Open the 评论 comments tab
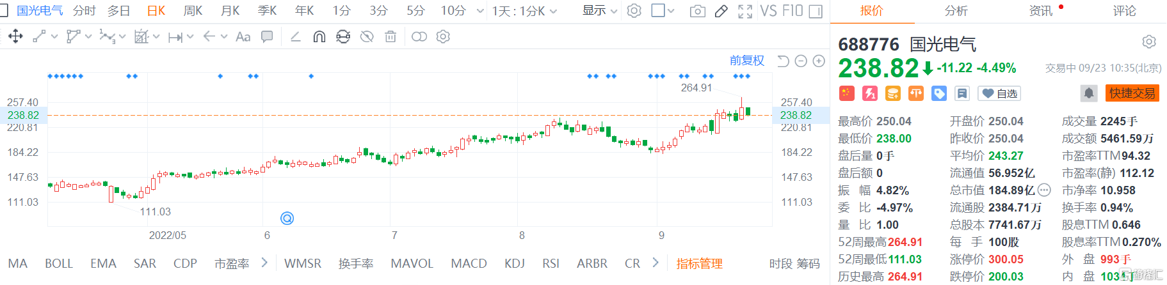Viewport: 1167px width, 285px height. pos(1124,11)
